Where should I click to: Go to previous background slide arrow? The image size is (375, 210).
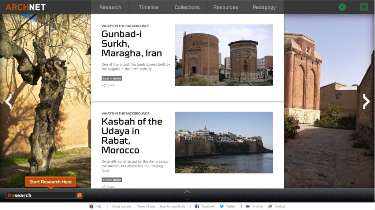[x=8, y=101]
